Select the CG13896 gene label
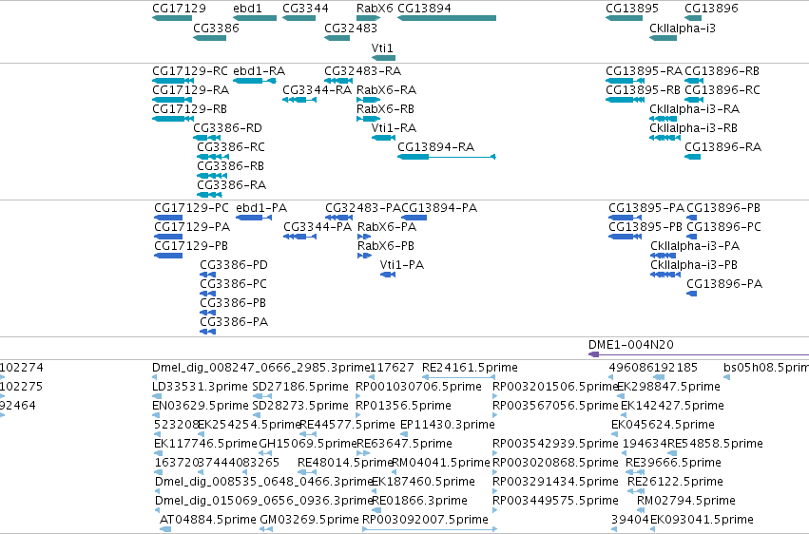The width and height of the screenshot is (809, 534). coord(711,9)
